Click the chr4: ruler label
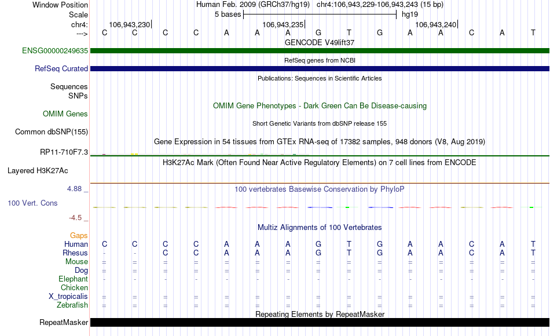Viewport: 550px width, 336px height. click(79, 24)
